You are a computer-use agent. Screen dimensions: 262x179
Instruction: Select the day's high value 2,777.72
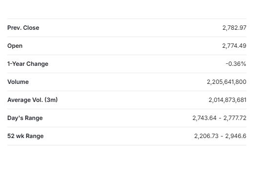click(235, 118)
